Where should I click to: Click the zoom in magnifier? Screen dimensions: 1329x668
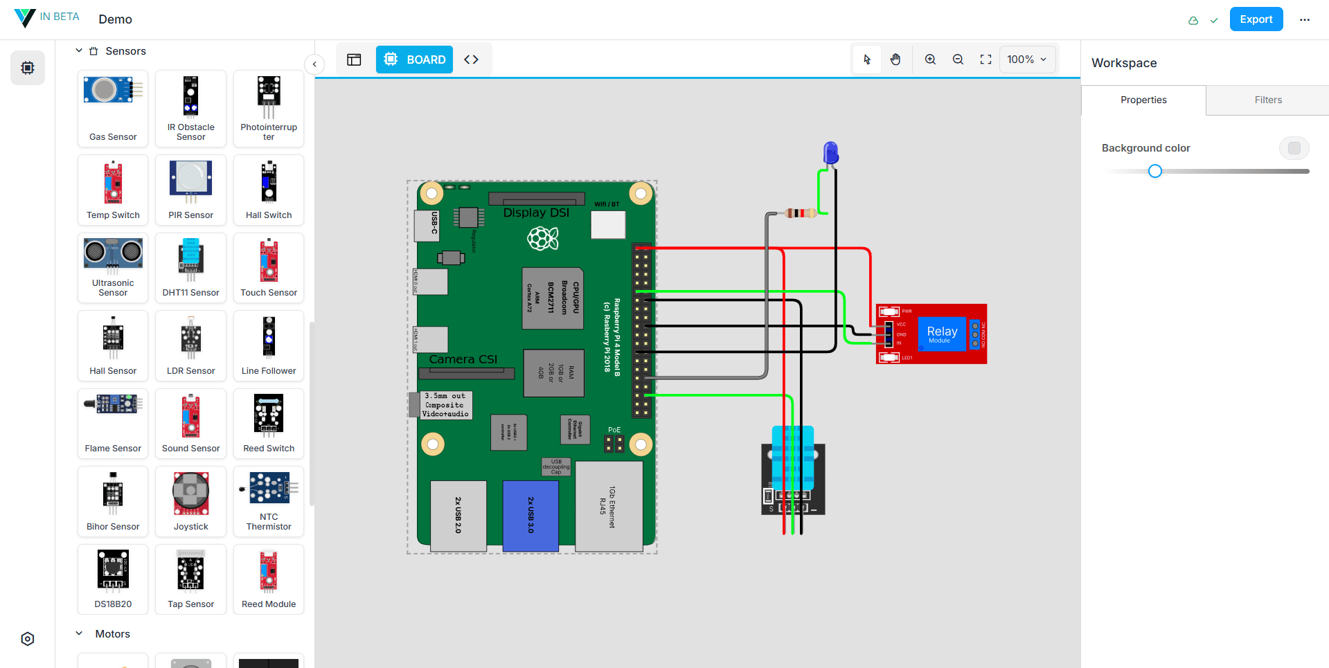tap(930, 60)
